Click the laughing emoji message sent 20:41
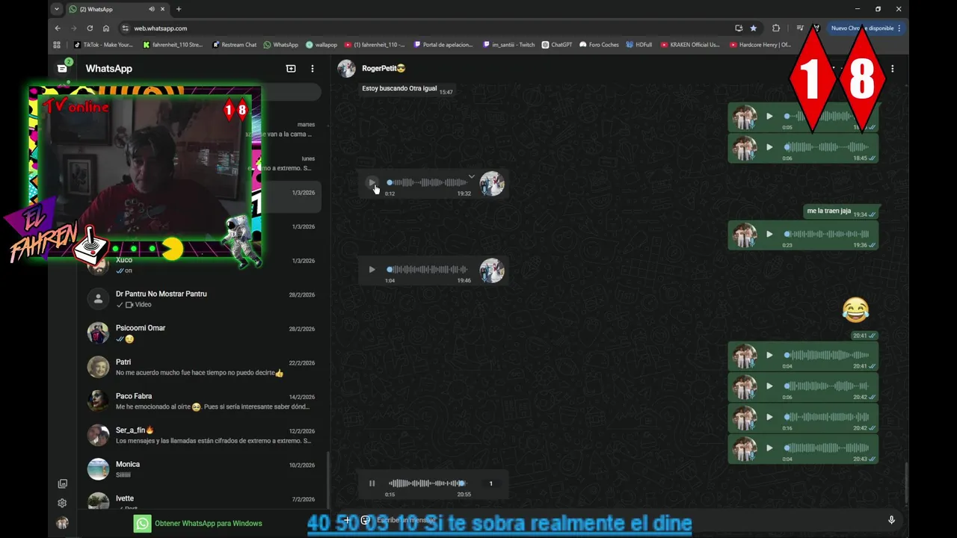The width and height of the screenshot is (957, 538). [855, 309]
